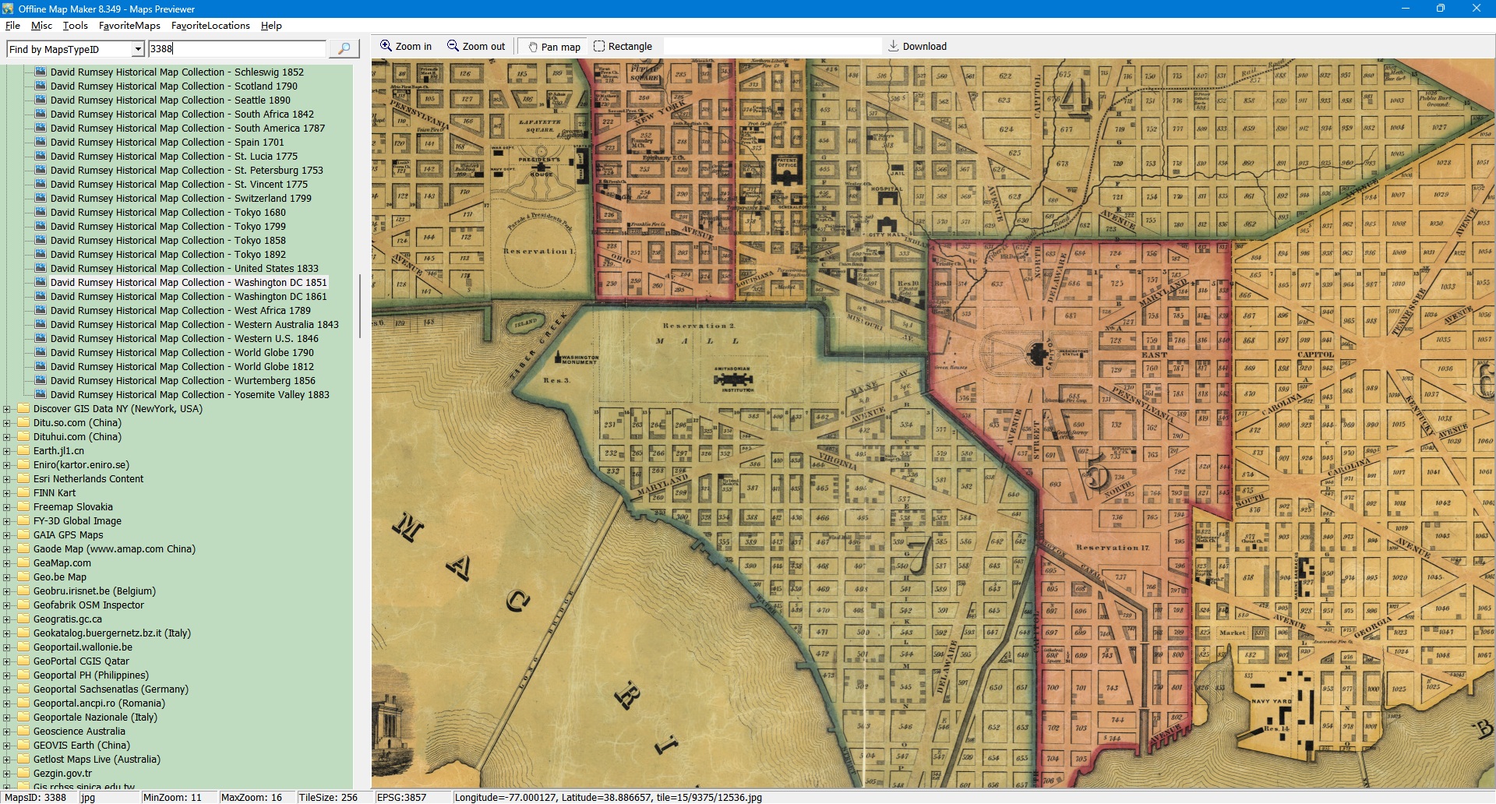The image size is (1496, 804).
Task: Click the tree panel vertical scrollbar thumb
Action: click(x=359, y=305)
